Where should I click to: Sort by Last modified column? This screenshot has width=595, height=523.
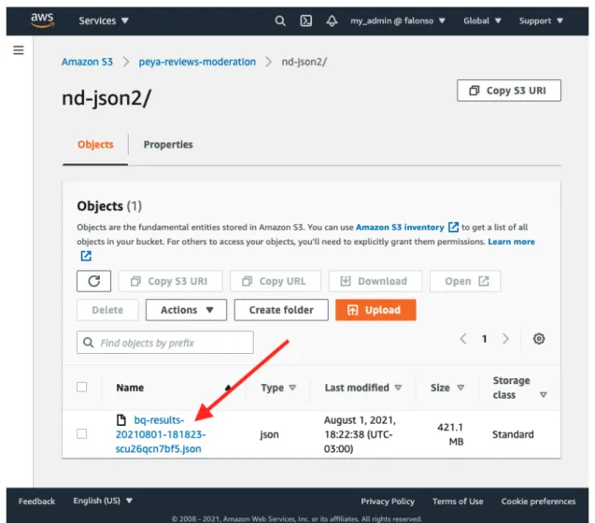tap(362, 388)
